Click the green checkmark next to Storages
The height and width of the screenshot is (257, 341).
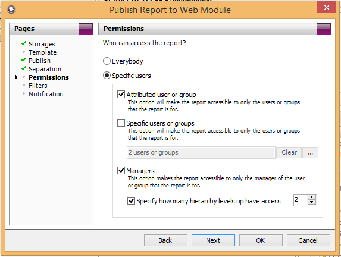pos(24,43)
